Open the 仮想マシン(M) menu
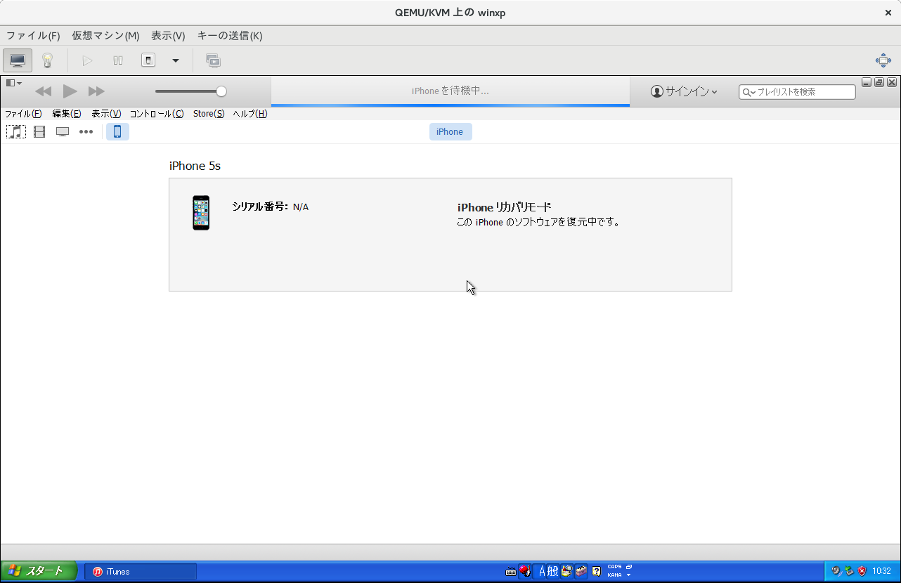This screenshot has width=901, height=583. tap(105, 36)
